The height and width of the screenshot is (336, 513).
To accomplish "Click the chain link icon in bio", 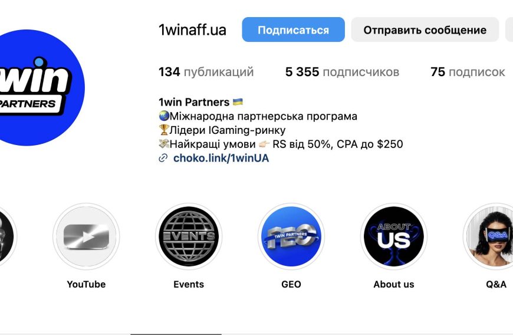I will pyautogui.click(x=163, y=159).
